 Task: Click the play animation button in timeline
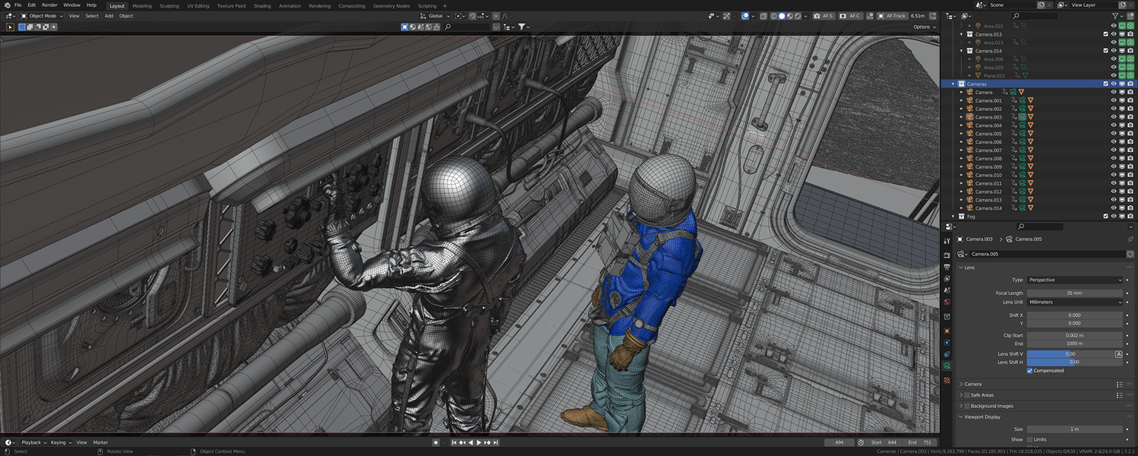point(478,442)
